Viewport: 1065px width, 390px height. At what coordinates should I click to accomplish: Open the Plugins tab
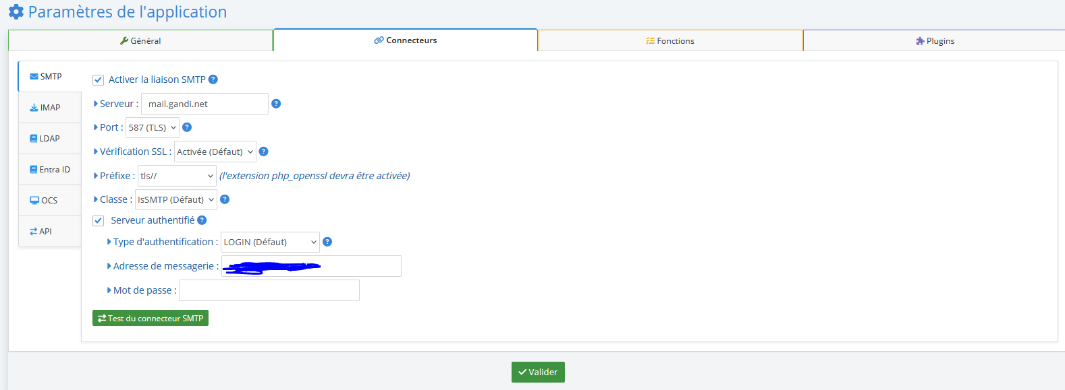(935, 41)
